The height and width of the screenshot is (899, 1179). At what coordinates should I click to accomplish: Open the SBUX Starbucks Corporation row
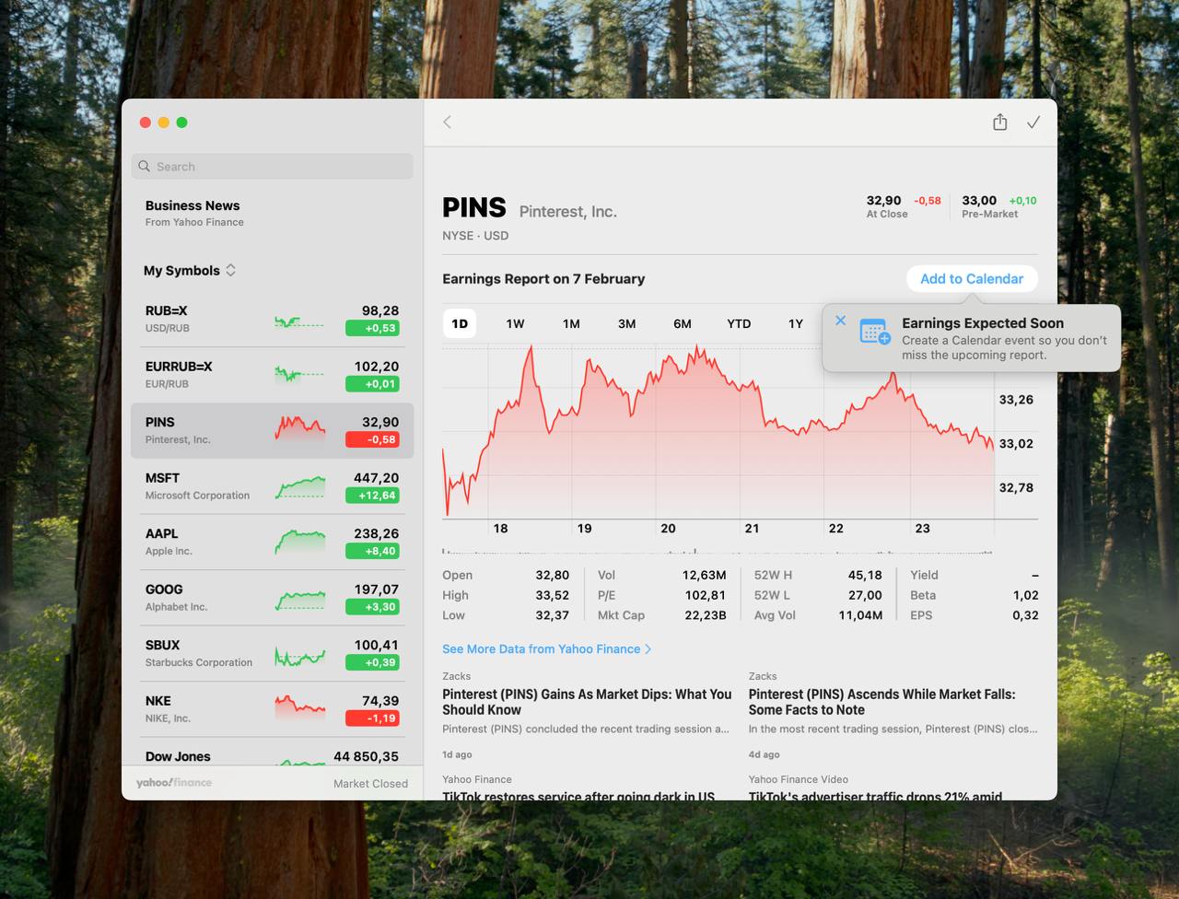[x=272, y=654]
